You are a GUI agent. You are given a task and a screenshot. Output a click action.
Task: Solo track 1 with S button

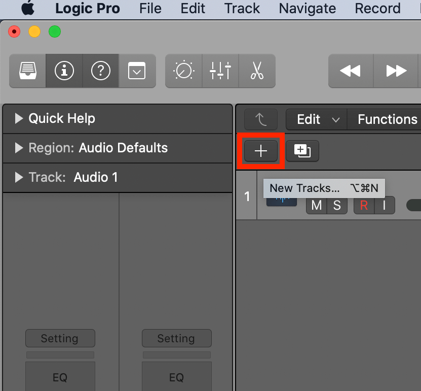click(x=337, y=205)
